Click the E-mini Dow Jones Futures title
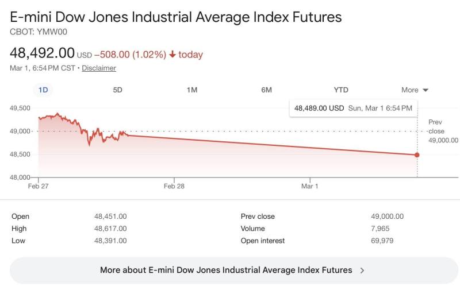 [x=176, y=17]
